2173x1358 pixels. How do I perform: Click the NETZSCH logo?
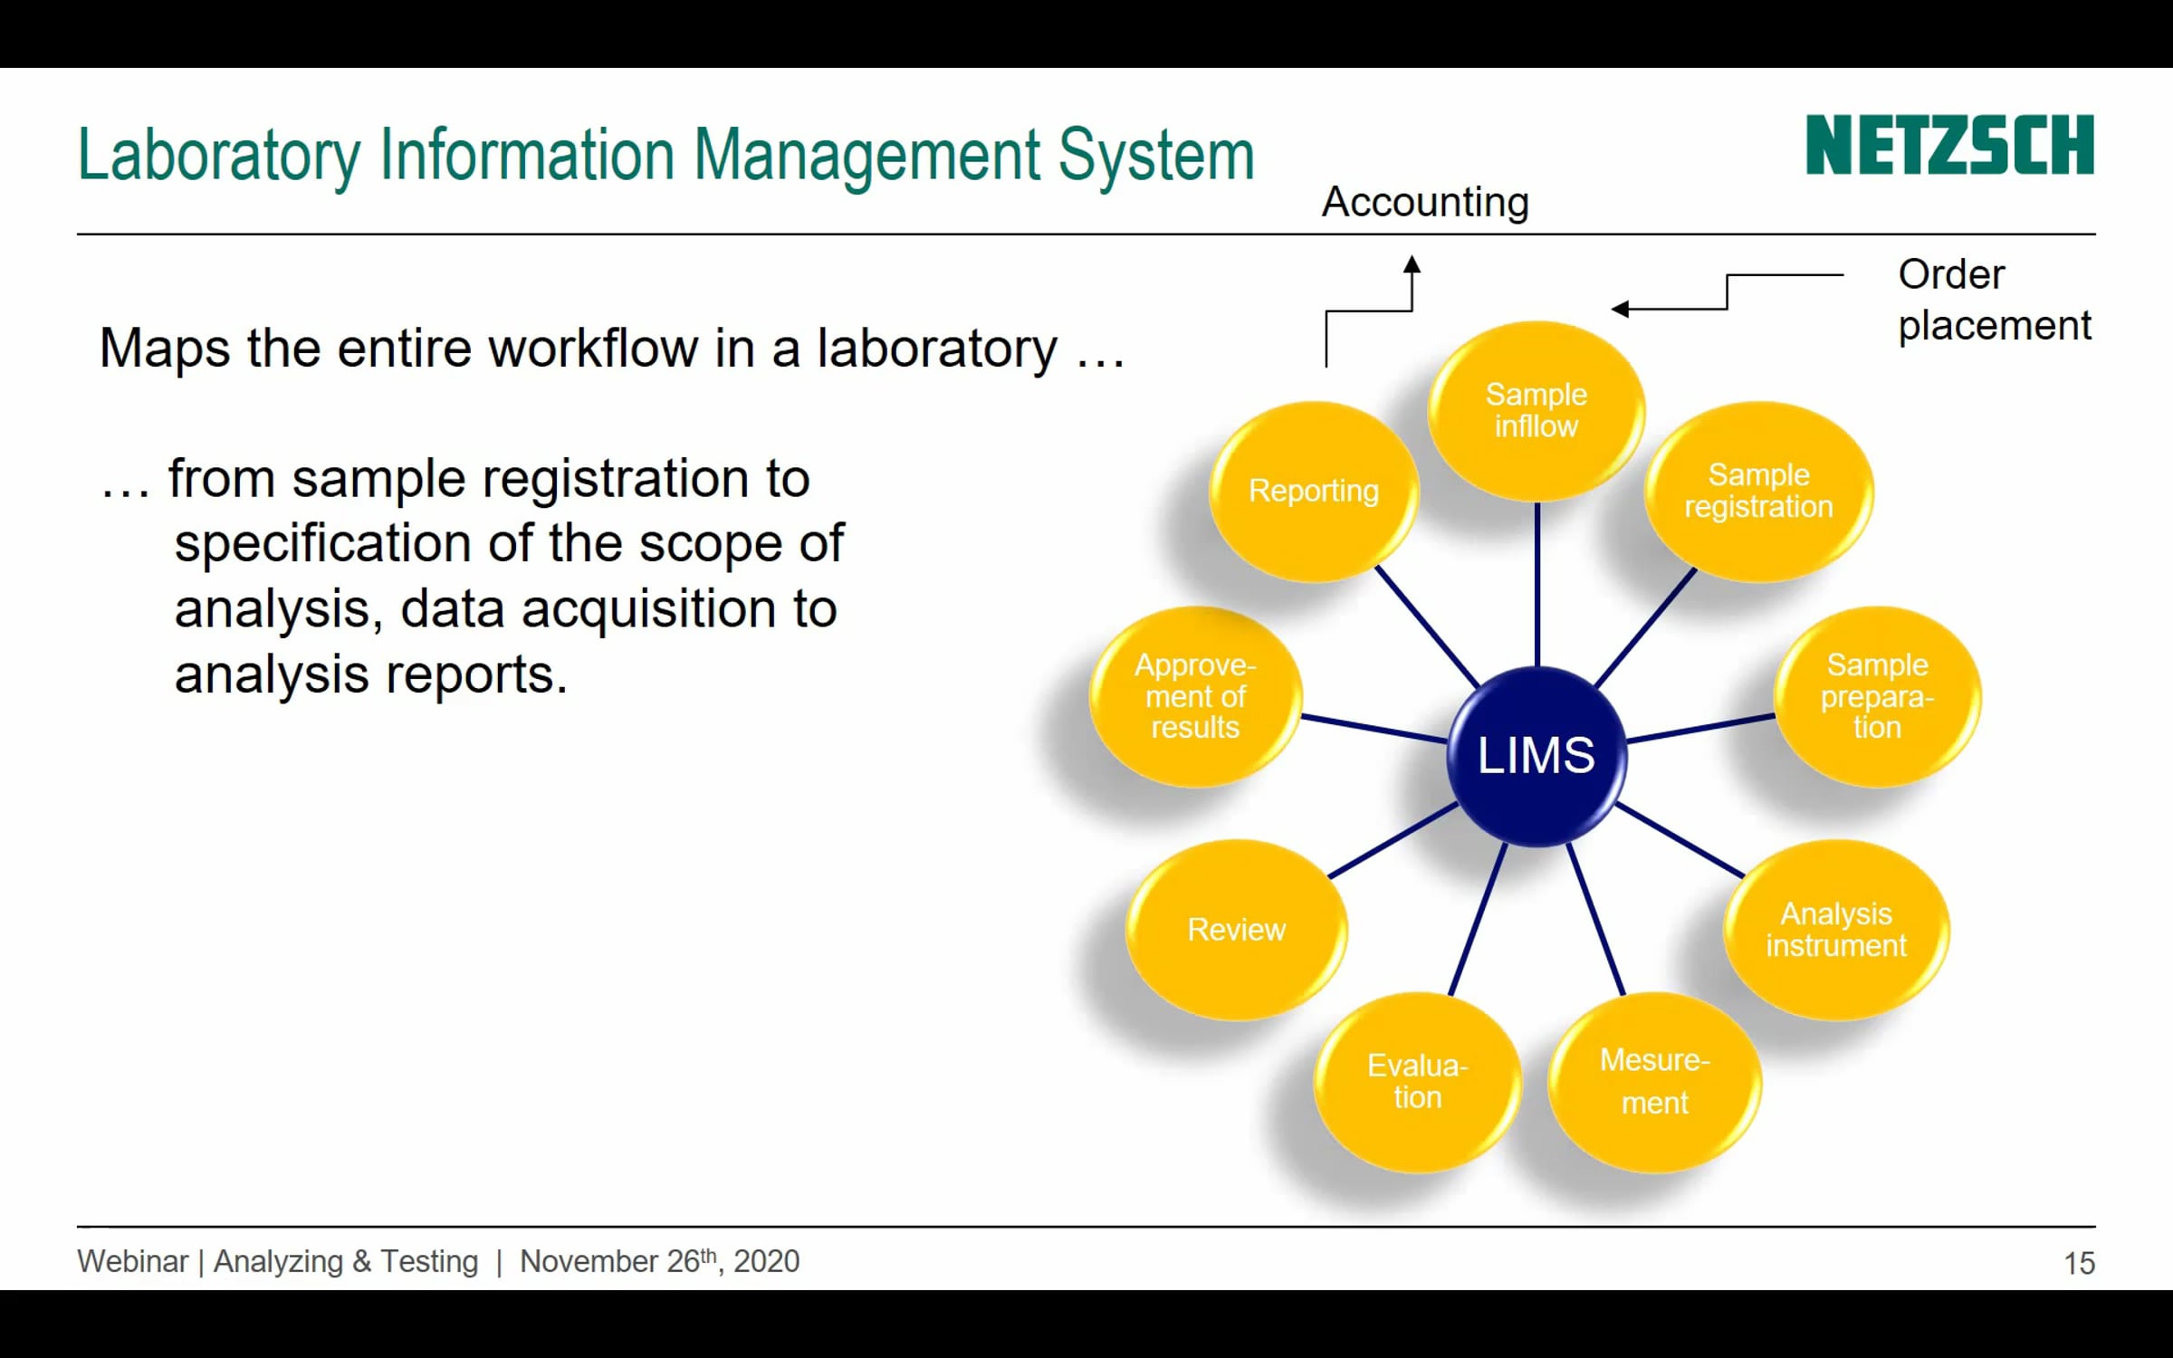point(1948,145)
